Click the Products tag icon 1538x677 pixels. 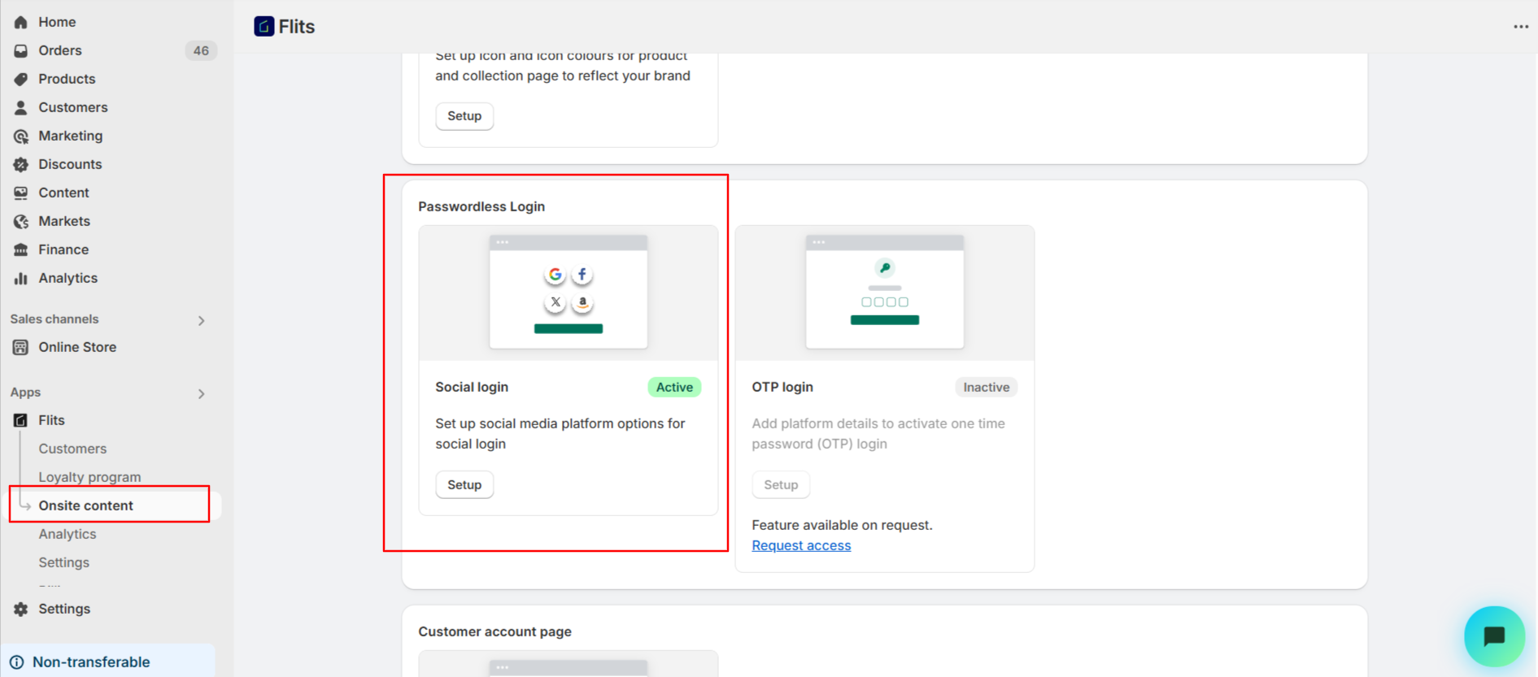pyautogui.click(x=21, y=79)
